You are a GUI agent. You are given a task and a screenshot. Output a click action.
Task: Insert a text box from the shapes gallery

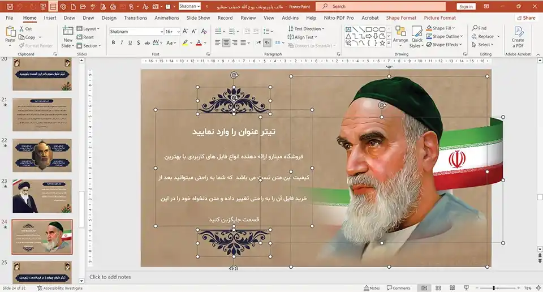(x=348, y=29)
